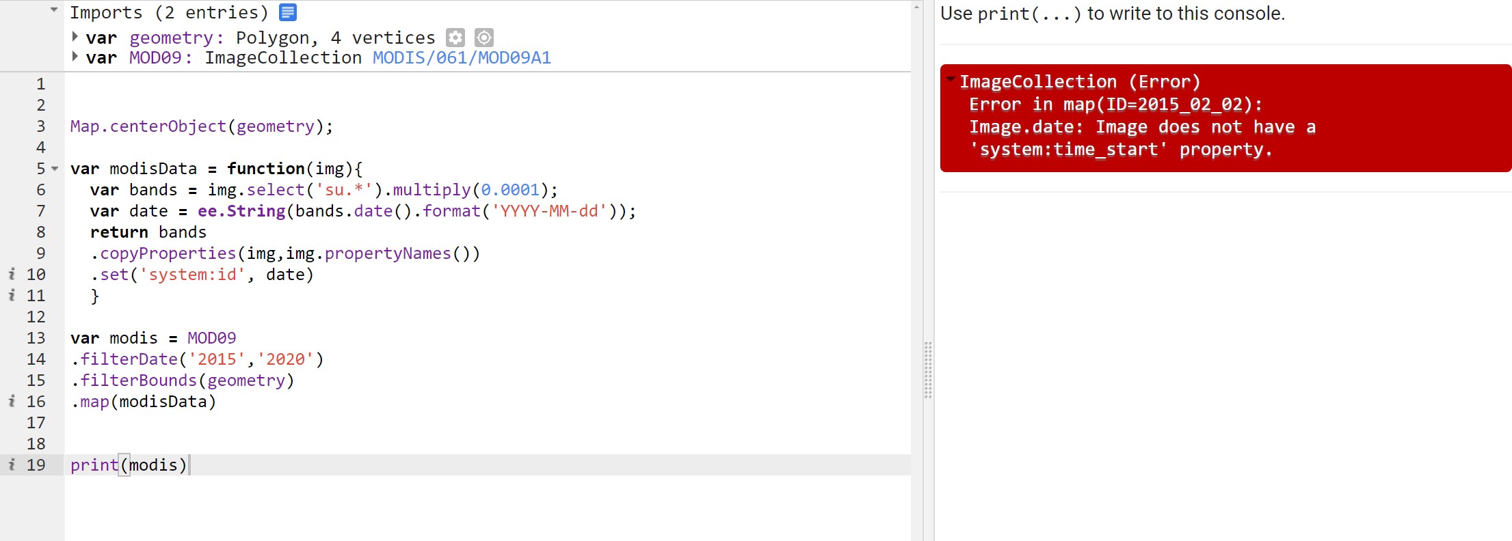Click the .map(modisData) line
1512x541 pixels.
143,401
